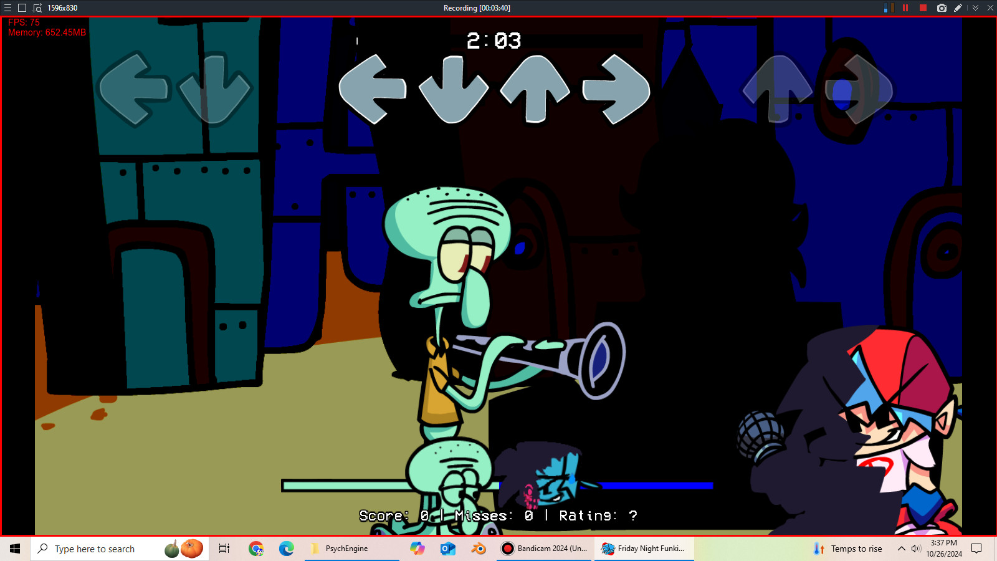Select the rectangle recording mode icon
This screenshot has height=561, width=997.
click(x=22, y=8)
